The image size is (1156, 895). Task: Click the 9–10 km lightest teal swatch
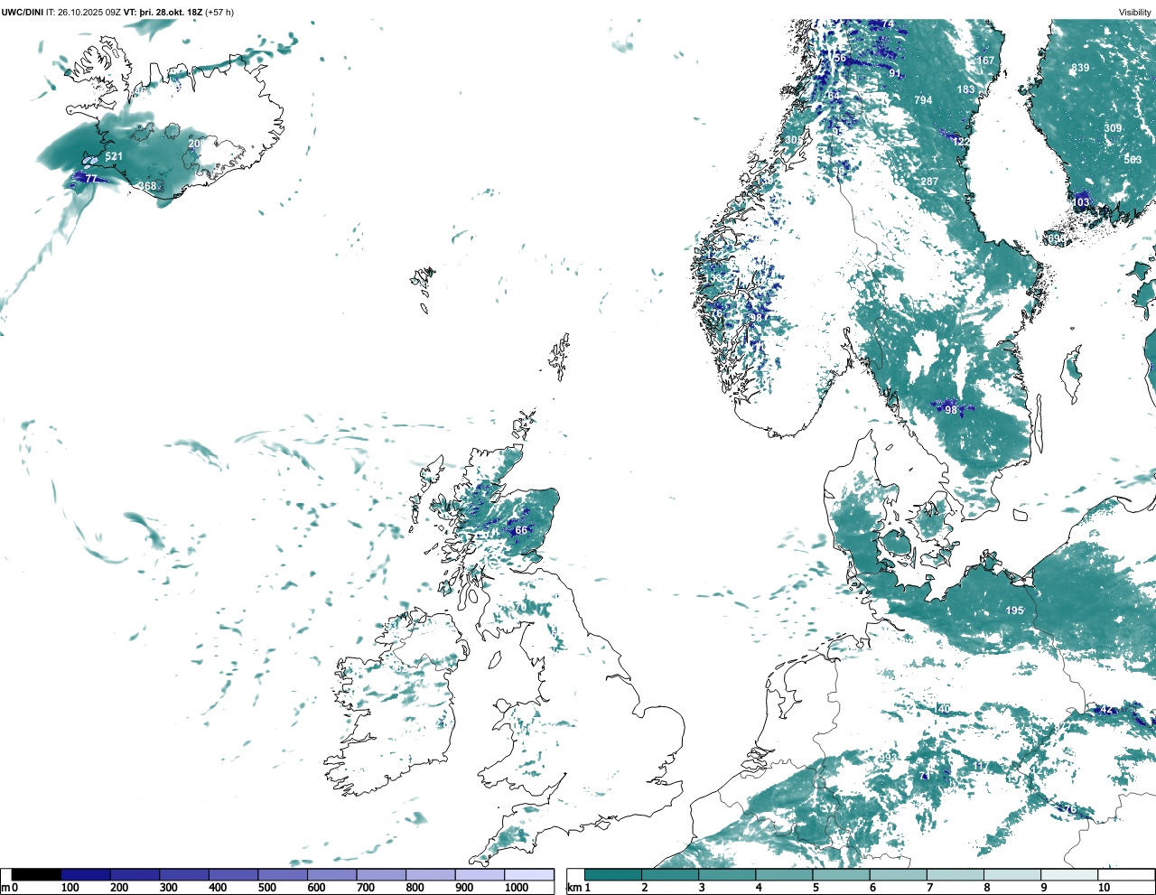[x=1068, y=874]
